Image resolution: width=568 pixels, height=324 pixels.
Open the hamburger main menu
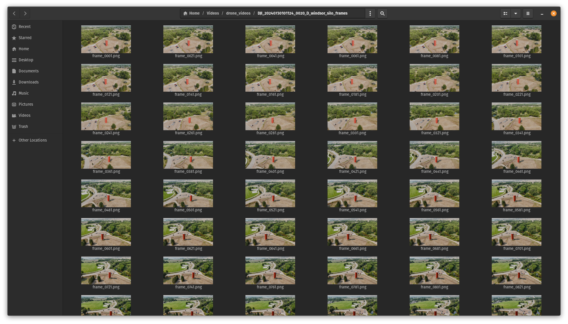pos(528,13)
